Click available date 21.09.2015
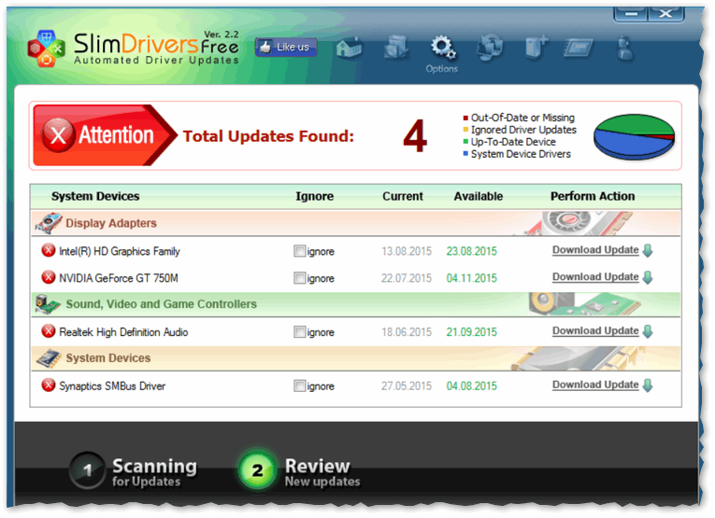 pyautogui.click(x=471, y=332)
